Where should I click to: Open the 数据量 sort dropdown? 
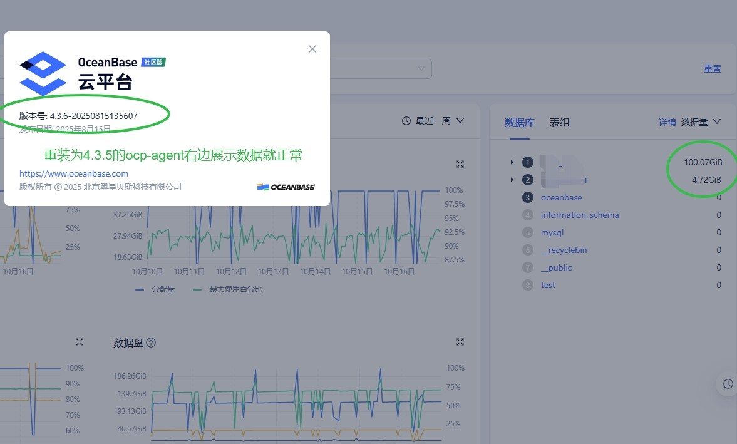(x=701, y=121)
